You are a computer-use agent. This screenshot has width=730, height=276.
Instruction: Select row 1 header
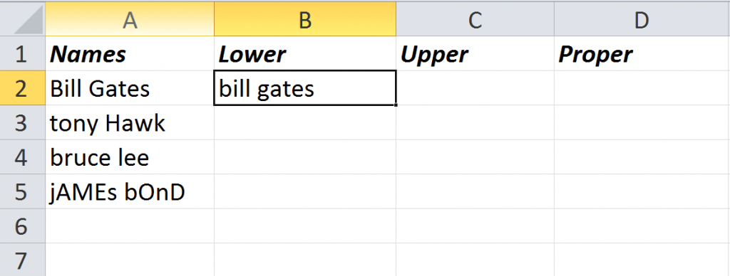(x=22, y=54)
